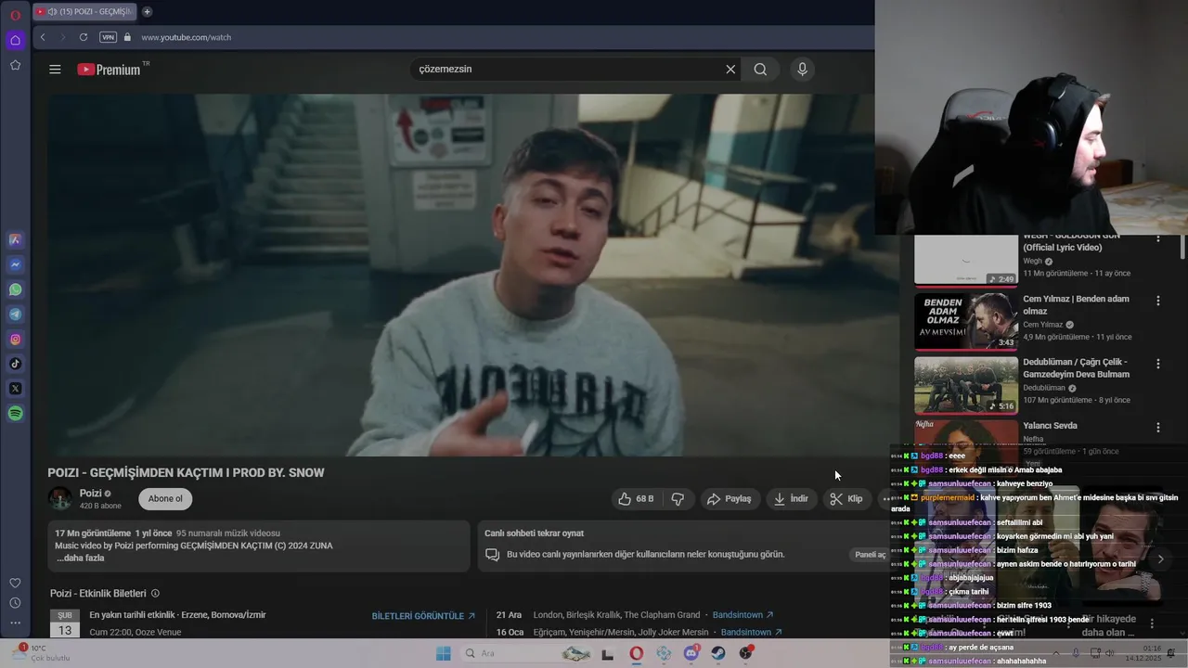
Task: Open BİLETLERİ GÖRÜNTÜLE tickets link
Action: [423, 615]
